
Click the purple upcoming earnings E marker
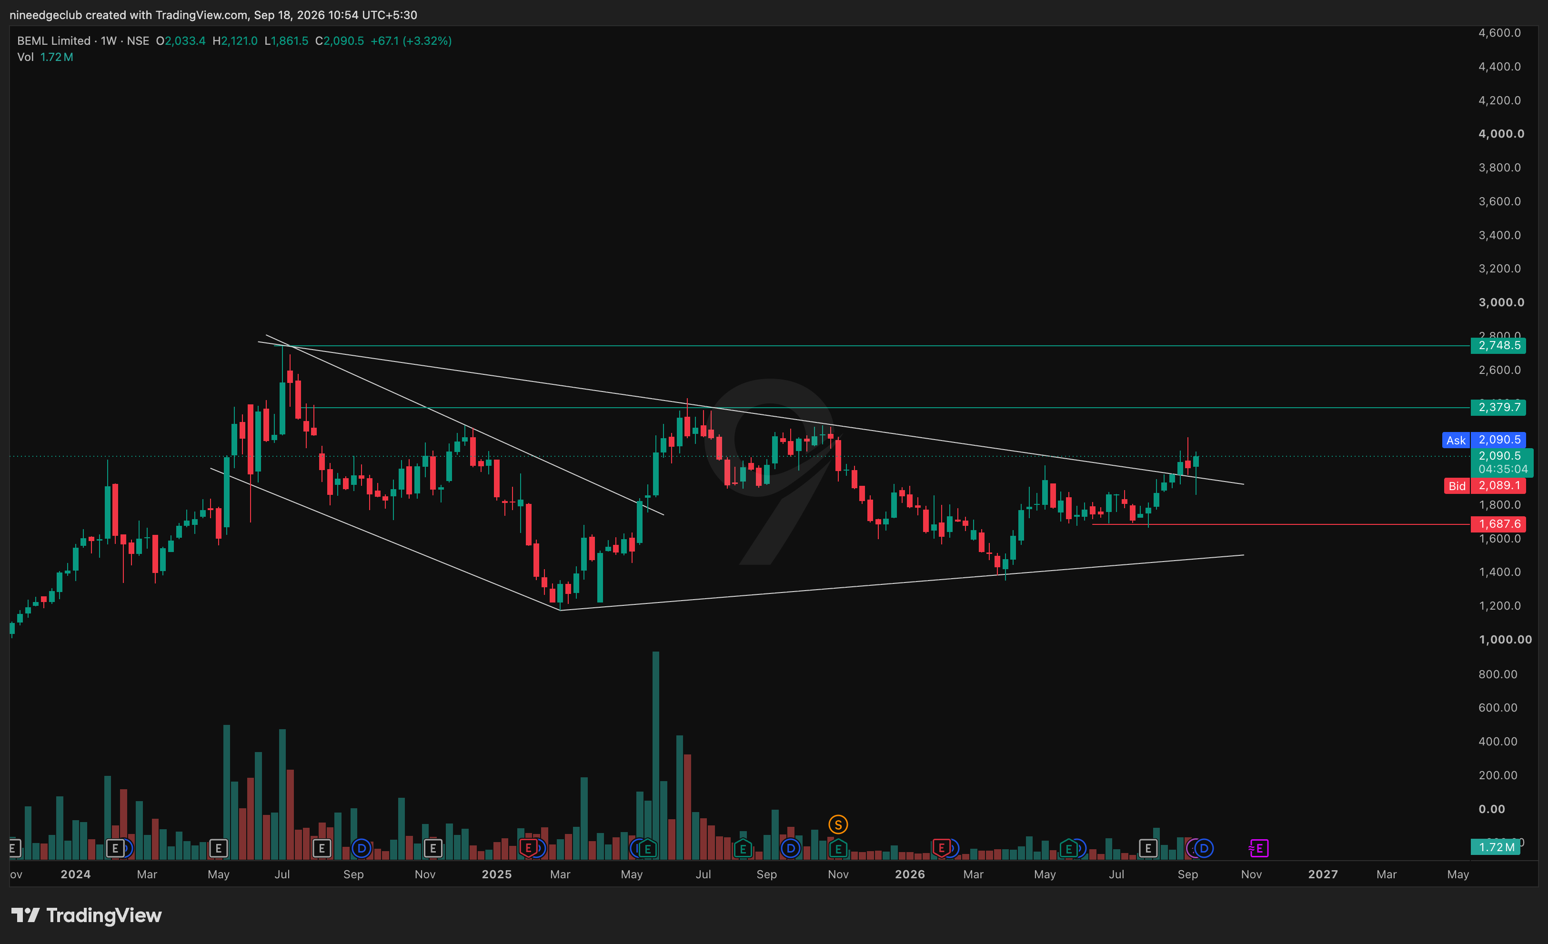pyautogui.click(x=1259, y=849)
